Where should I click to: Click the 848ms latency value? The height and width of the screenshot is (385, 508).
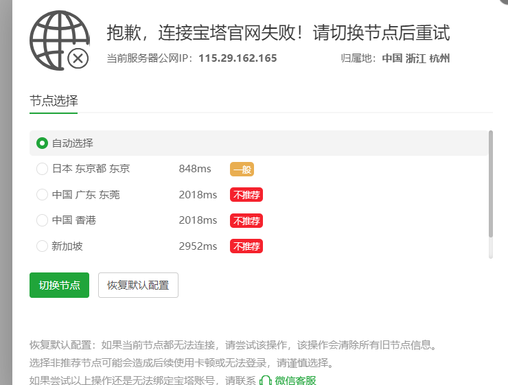coord(195,169)
